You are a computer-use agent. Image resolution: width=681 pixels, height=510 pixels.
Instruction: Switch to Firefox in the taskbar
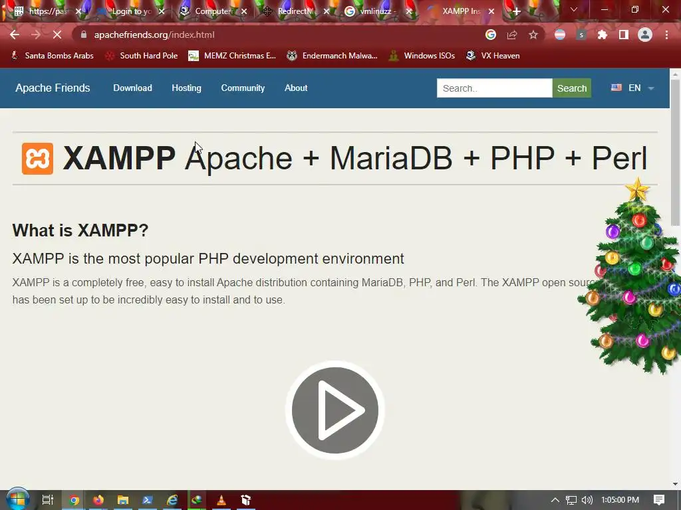tap(98, 500)
